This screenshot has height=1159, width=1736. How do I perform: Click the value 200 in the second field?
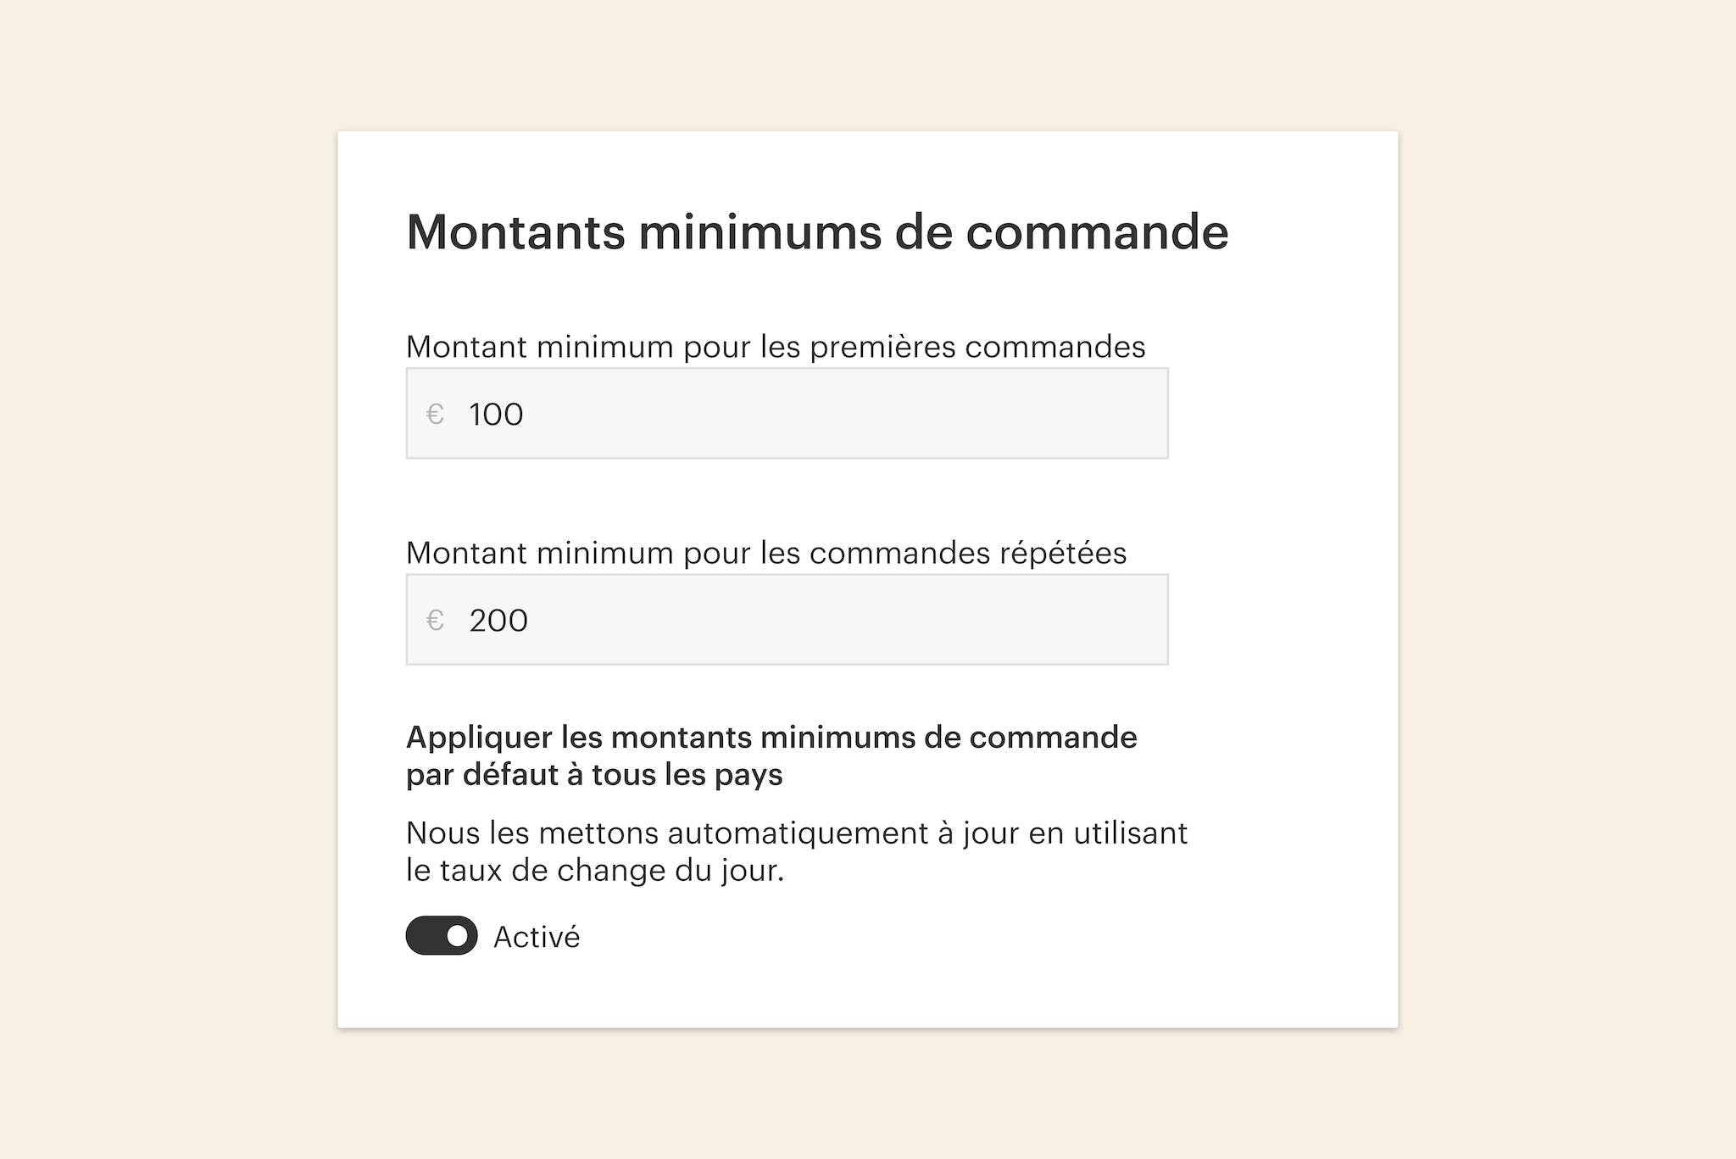click(498, 621)
